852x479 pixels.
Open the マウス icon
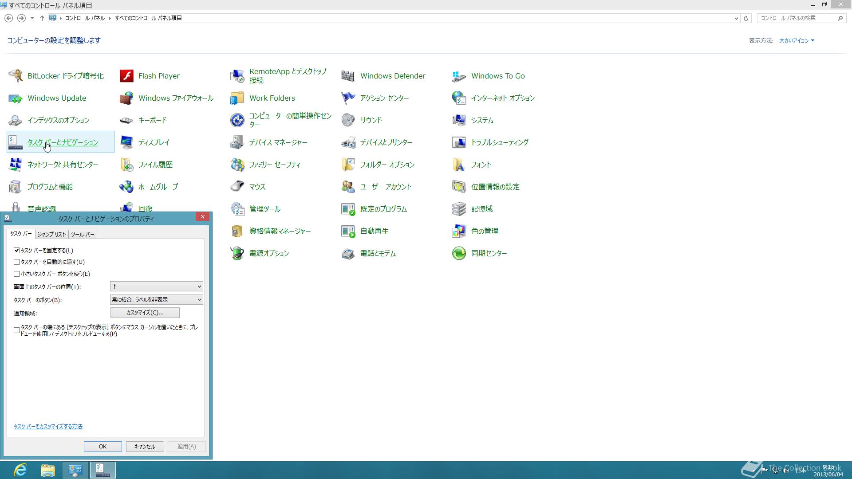(237, 187)
